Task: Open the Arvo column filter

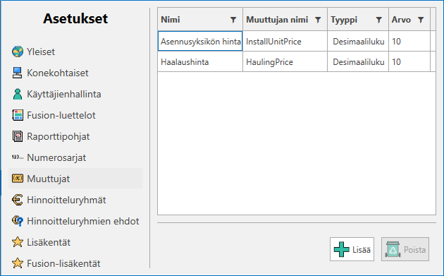Action: [421, 20]
